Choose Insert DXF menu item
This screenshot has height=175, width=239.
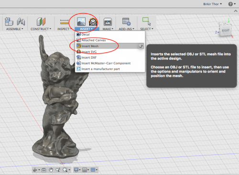point(110,57)
